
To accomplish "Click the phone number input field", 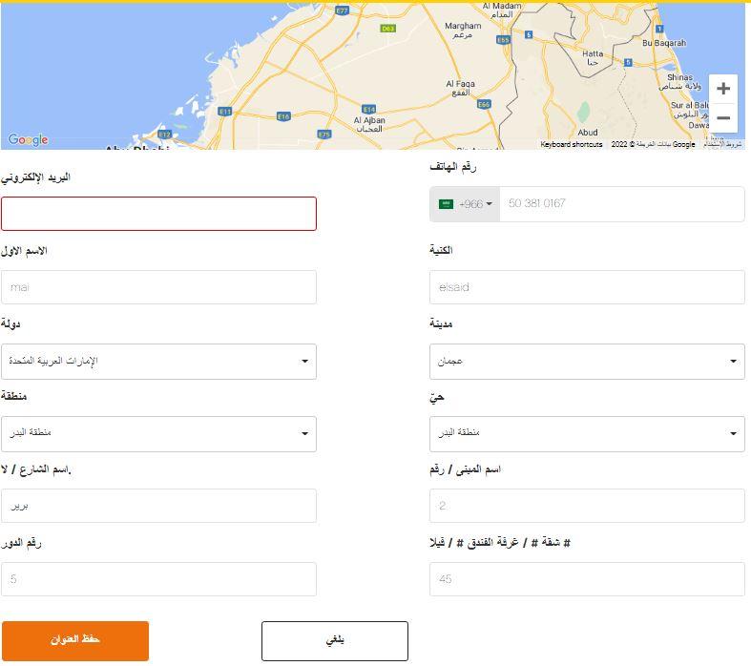I will pyautogui.click(x=621, y=204).
